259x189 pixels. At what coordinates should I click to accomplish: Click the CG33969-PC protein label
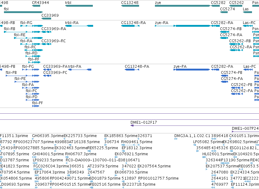pos(55,73)
